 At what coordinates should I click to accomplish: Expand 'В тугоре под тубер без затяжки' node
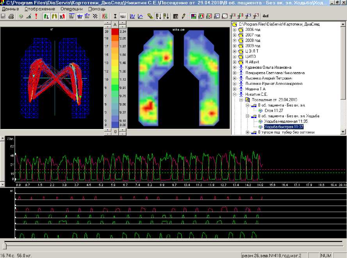coord(247,133)
